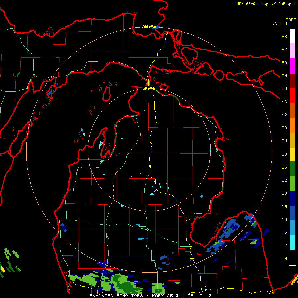Click the TH legend label
Screen dimensions: 298x298
(284, 259)
